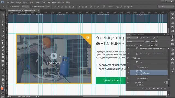Hide the Обращаясь text layer
Screen dimensions: 175x98
(128, 48)
